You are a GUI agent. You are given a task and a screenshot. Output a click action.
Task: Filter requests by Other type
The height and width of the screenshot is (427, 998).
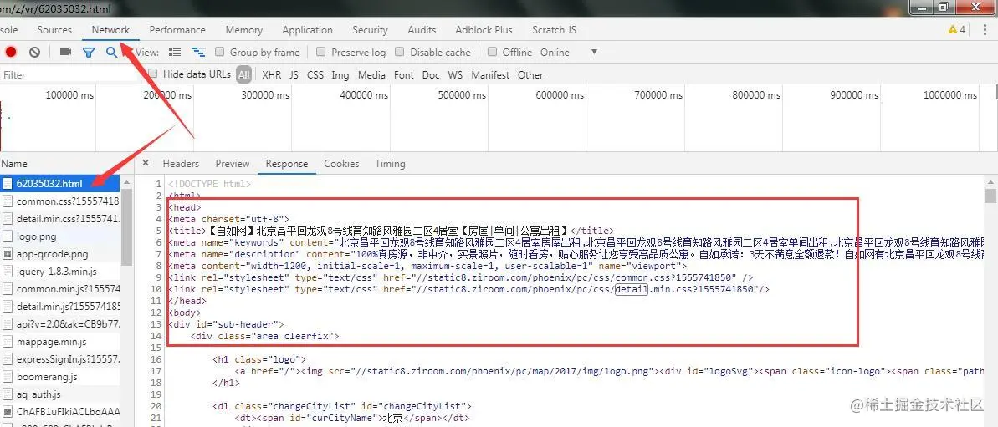530,75
